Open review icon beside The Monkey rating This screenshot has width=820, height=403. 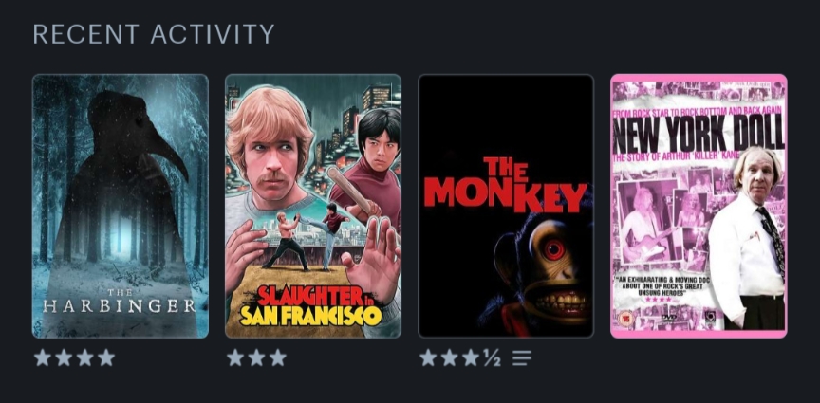(521, 358)
